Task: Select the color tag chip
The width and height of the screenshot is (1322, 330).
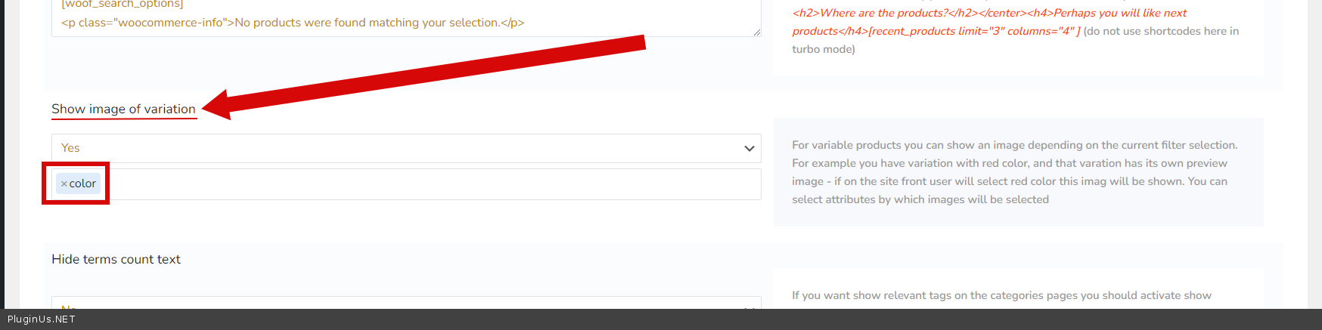Action: [82, 184]
